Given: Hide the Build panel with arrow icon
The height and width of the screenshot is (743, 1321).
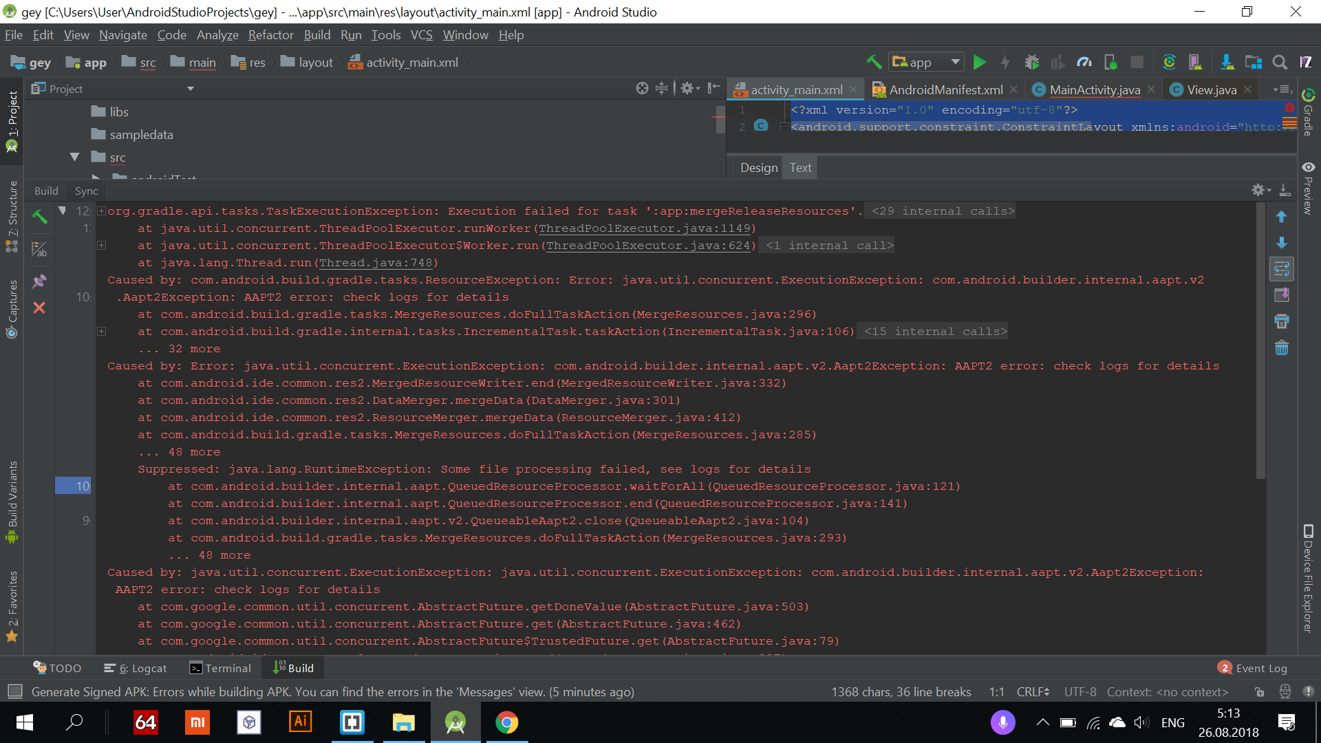Looking at the screenshot, I should click(1285, 191).
